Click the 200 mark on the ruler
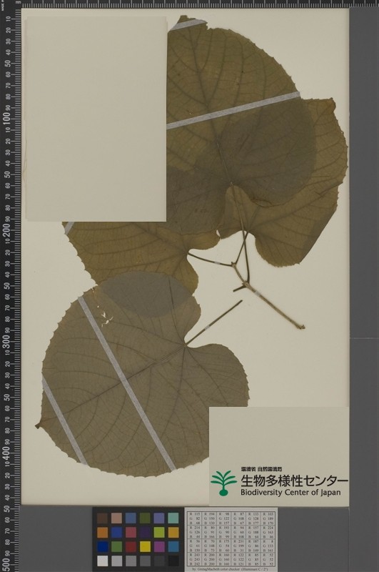 click(x=7, y=230)
